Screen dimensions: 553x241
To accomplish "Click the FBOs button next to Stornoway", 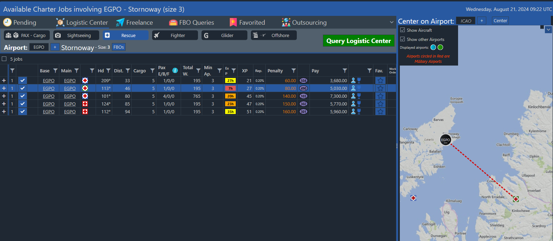I will pos(119,47).
